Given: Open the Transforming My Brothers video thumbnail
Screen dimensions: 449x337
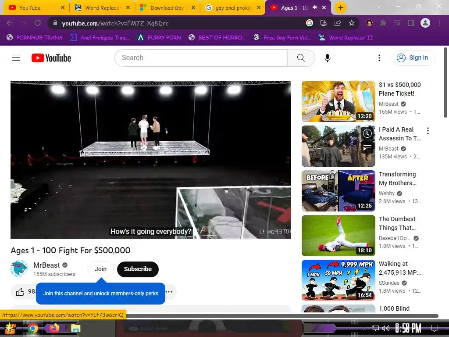Looking at the screenshot, I should pos(338,191).
